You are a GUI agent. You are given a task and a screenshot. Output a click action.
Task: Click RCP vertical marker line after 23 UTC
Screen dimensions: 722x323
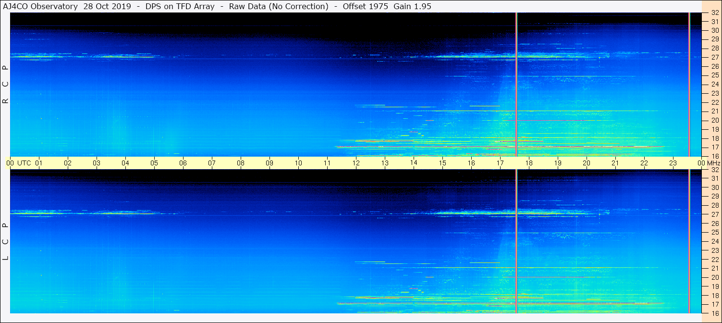[689, 84]
